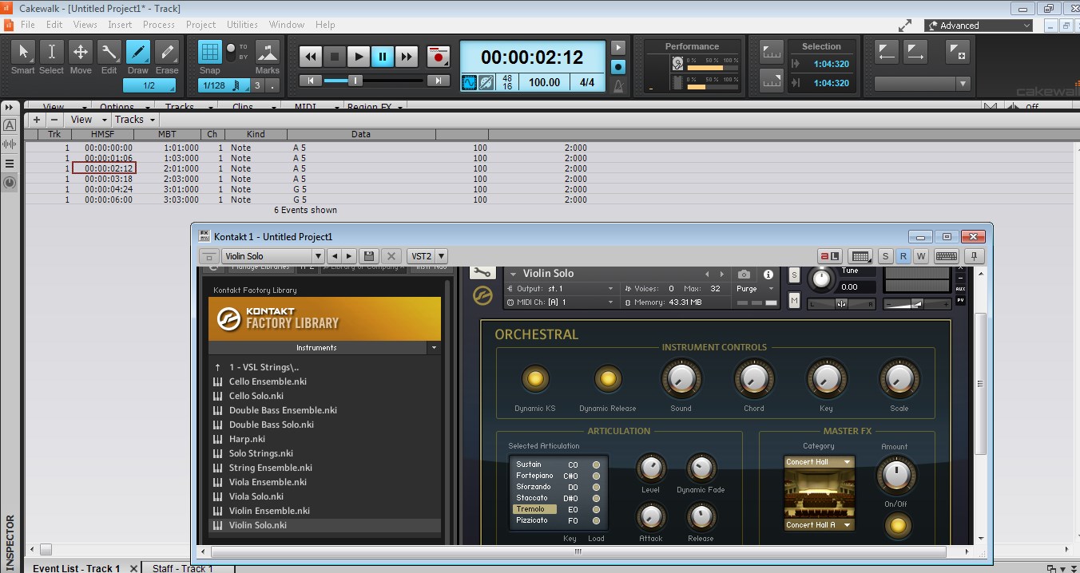Pin the Kontakt plugin window
Image resolution: width=1080 pixels, height=573 pixels.
click(x=975, y=256)
